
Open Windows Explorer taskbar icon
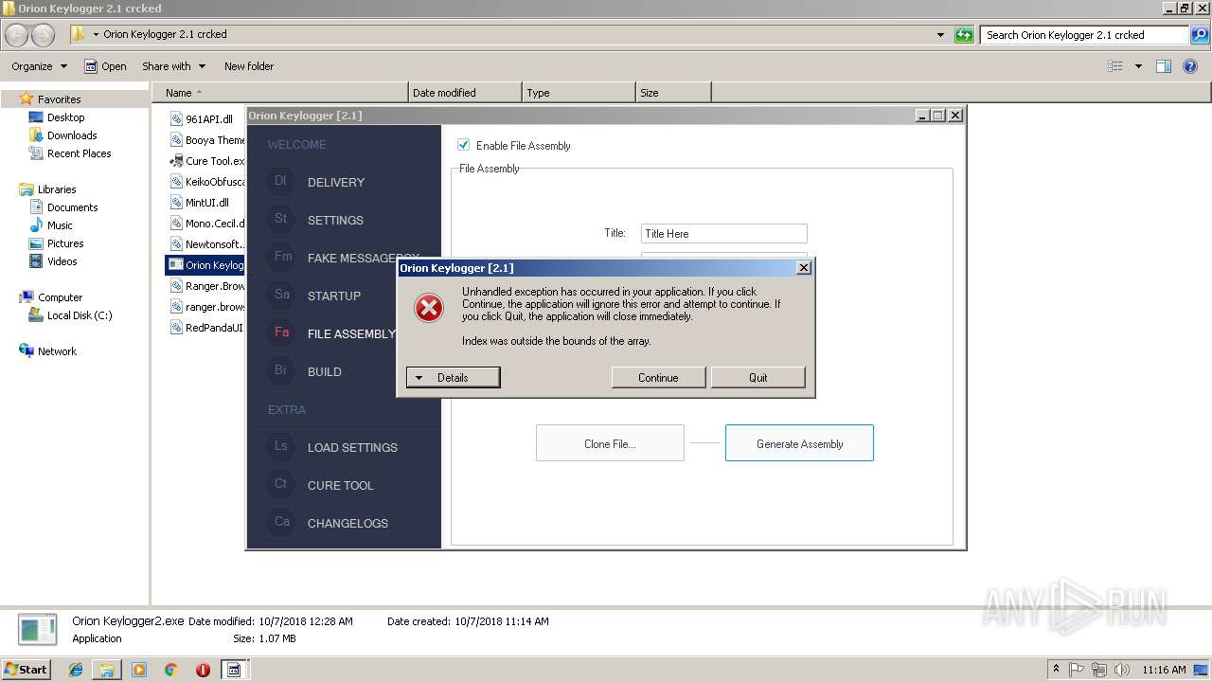click(107, 670)
